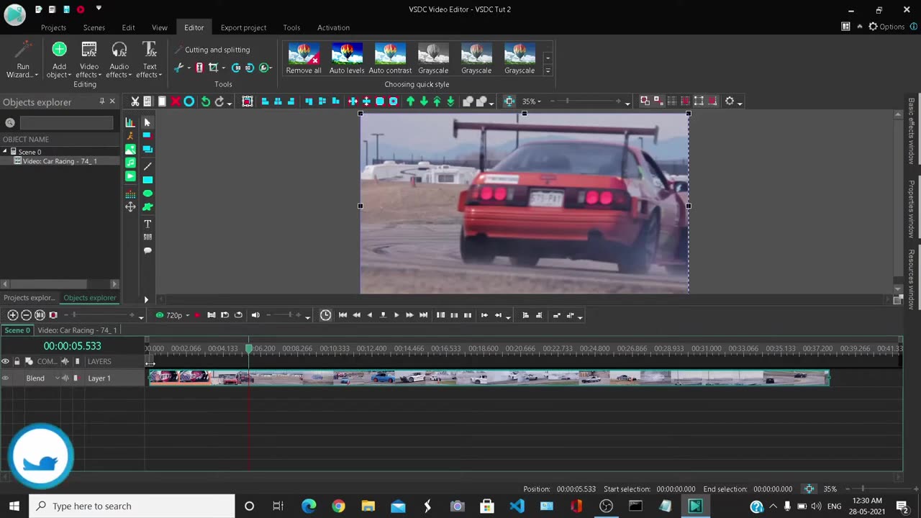Screen dimensions: 921x518
Task: Switch to the Projects explorer tab
Action: pos(29,298)
